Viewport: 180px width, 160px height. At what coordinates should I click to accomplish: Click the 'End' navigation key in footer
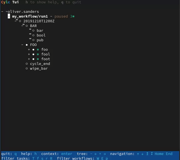(169, 154)
